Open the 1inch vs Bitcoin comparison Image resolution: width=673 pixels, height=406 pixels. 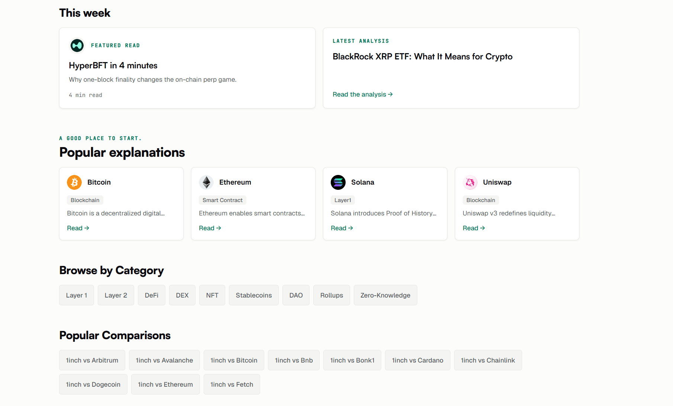234,360
